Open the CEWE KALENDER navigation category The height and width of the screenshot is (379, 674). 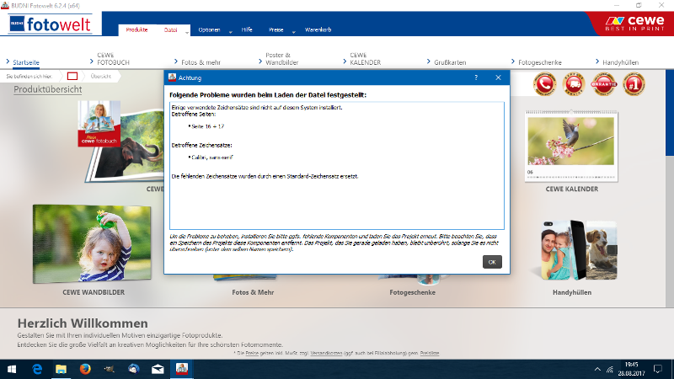pos(365,59)
